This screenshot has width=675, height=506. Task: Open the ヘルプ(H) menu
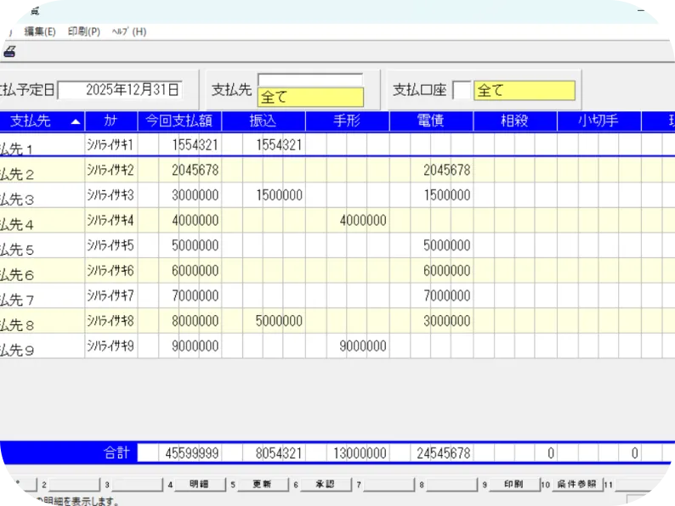[x=128, y=31]
